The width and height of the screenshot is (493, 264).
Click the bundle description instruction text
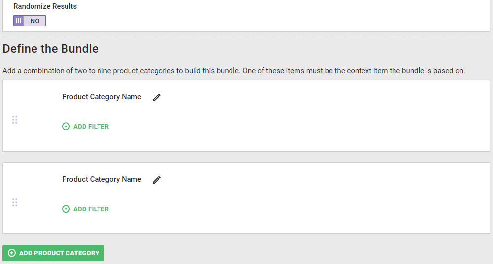(x=233, y=71)
